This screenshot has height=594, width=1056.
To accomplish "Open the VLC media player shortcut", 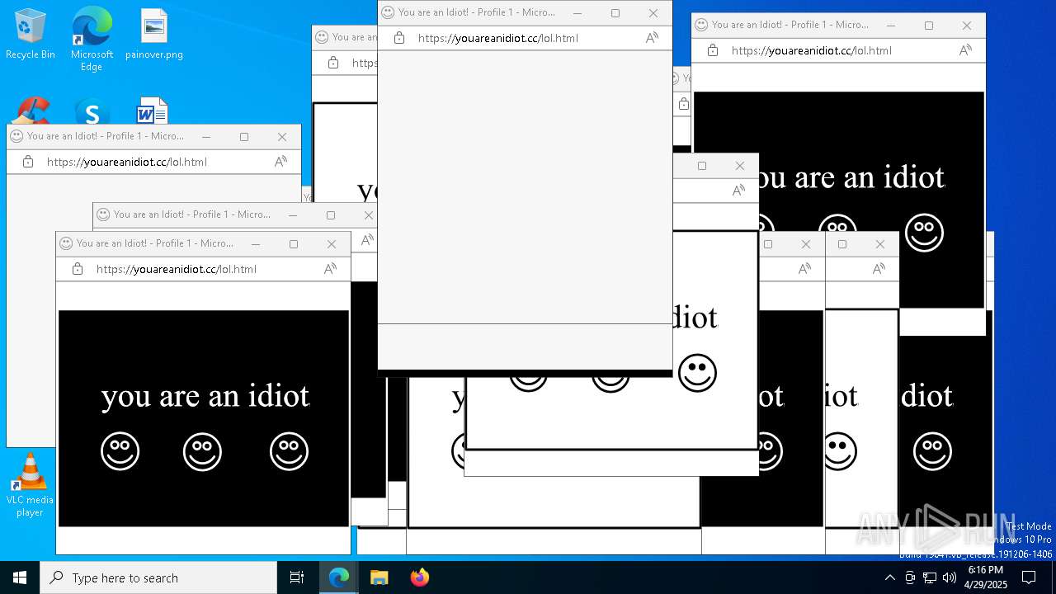I will [31, 485].
